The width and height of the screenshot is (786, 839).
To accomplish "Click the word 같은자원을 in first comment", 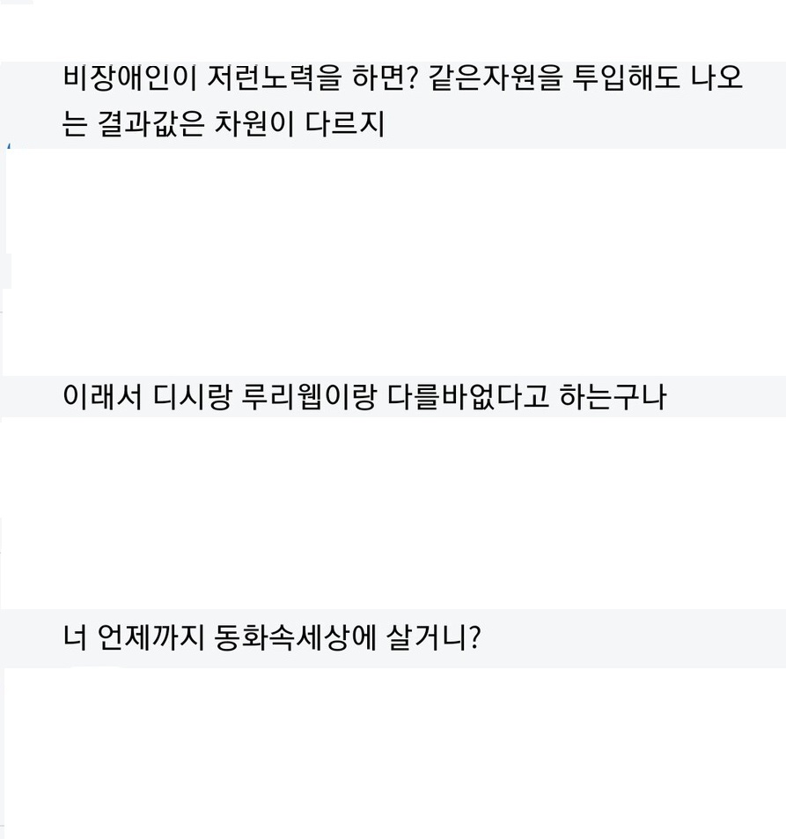I will [x=496, y=78].
